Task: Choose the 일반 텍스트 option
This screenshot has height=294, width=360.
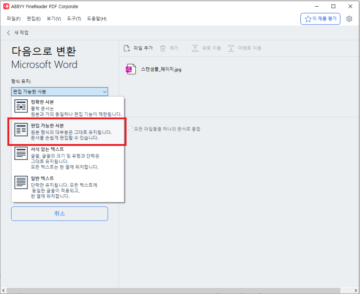Action: coord(68,187)
